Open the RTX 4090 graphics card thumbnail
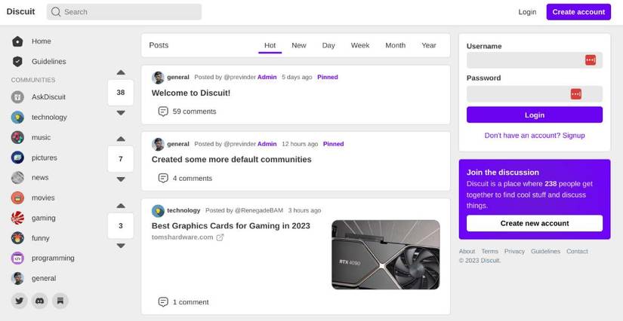Viewport: 623px width, 321px height. (386, 255)
